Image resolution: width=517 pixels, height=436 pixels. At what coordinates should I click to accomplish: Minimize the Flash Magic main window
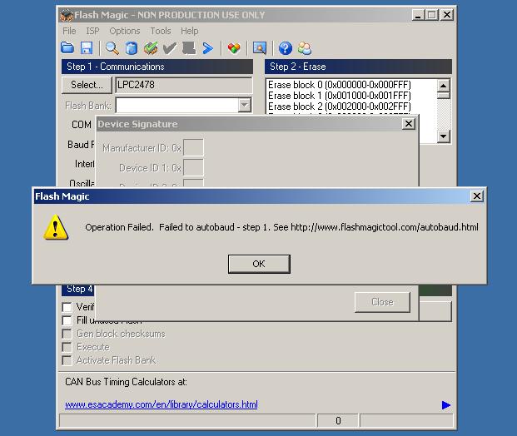click(x=418, y=15)
